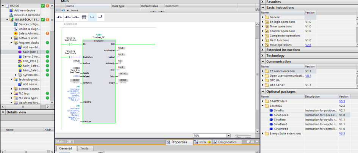This screenshot has width=358, height=153.
Task: Click the V8.1 Open user communication version link
Action: pos(308,76)
